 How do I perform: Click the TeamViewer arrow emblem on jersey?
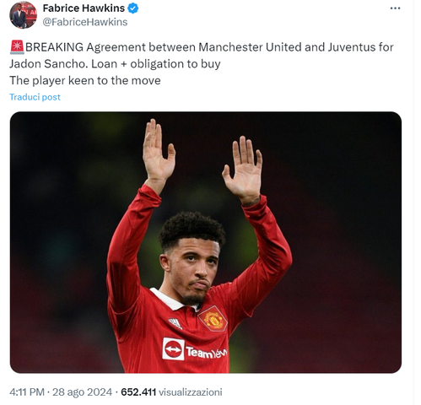click(173, 349)
